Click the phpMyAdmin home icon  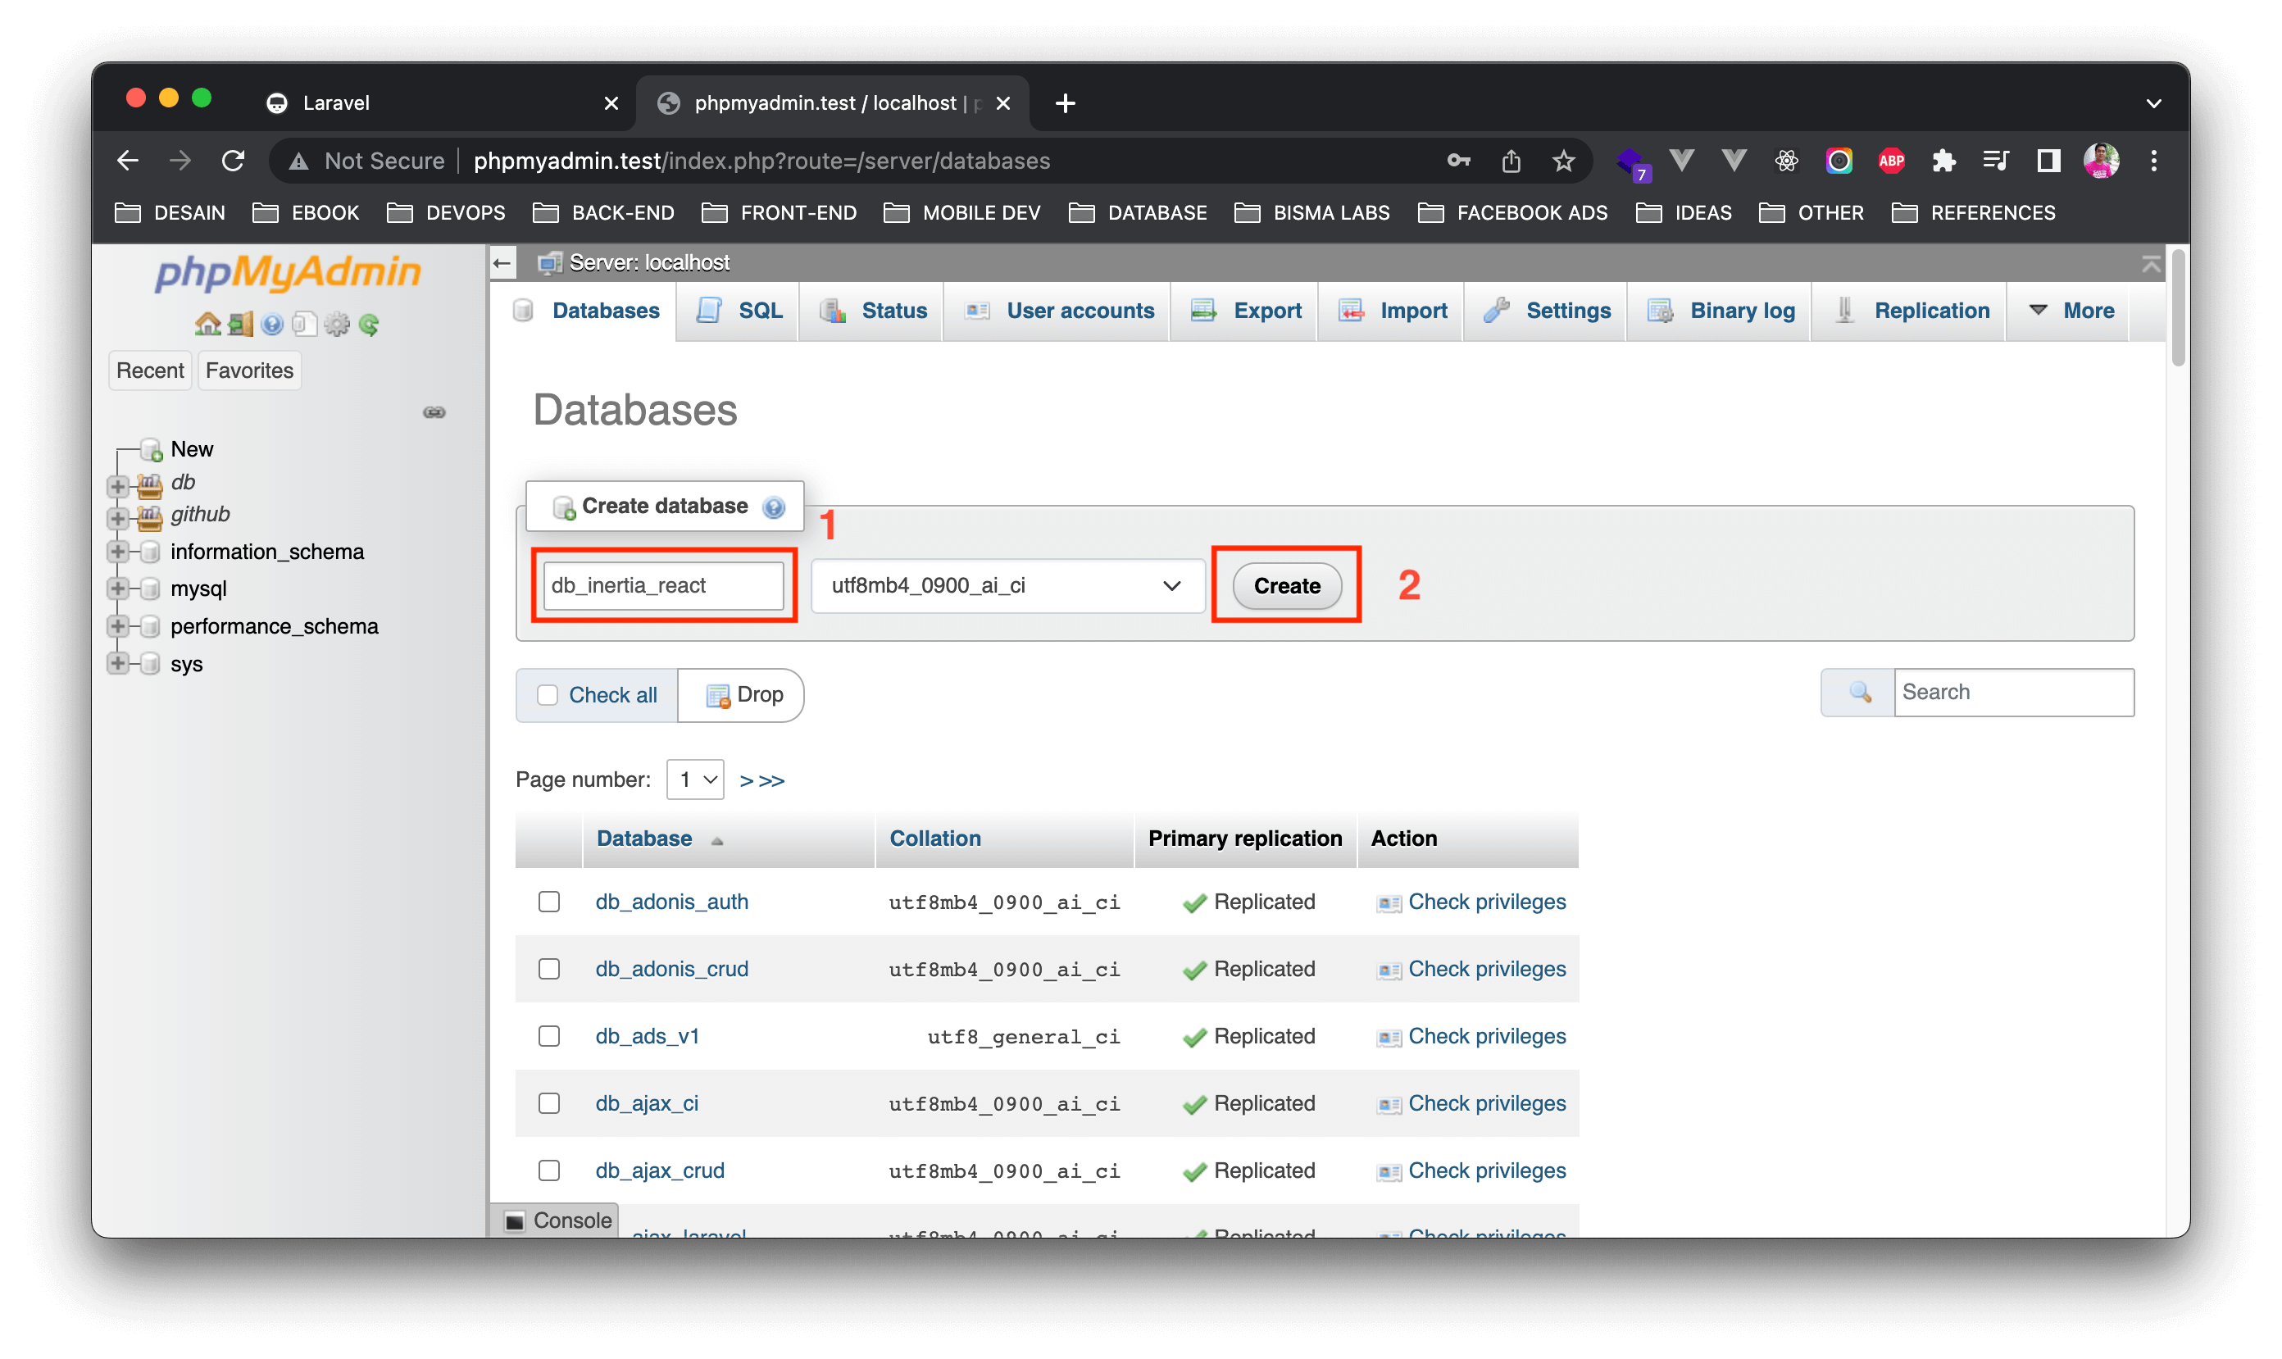(207, 325)
